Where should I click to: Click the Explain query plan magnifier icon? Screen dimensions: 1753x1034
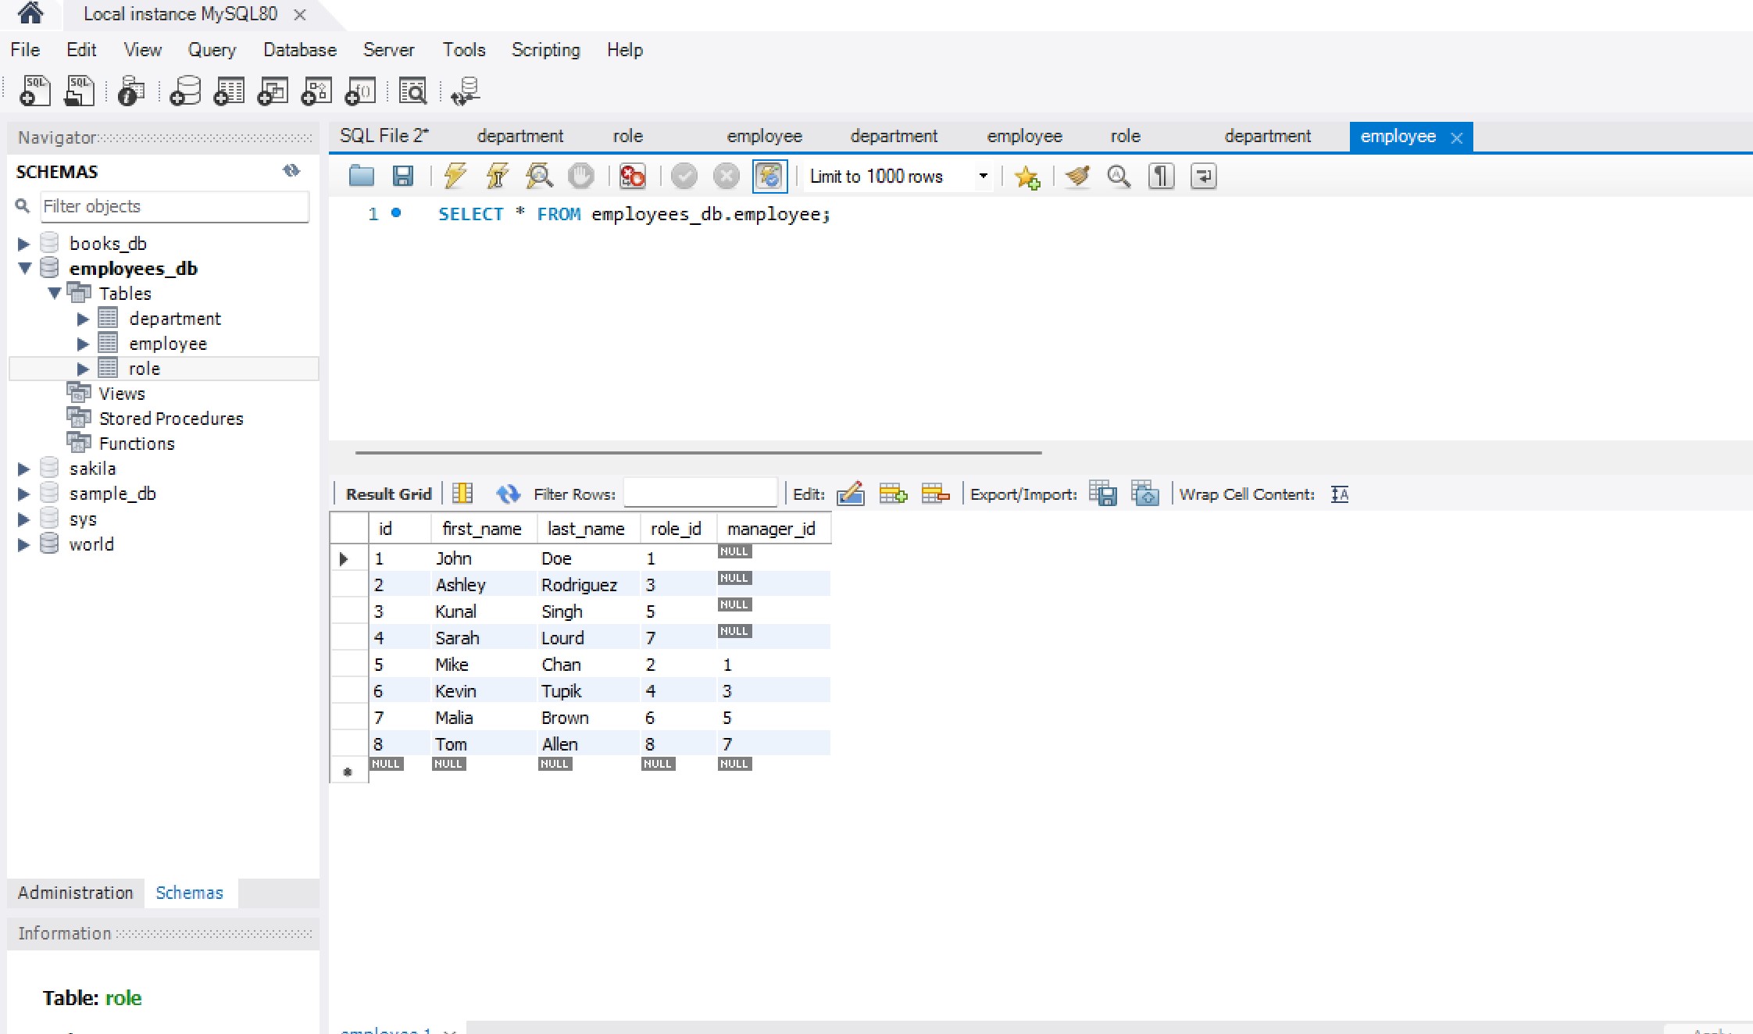pos(539,176)
